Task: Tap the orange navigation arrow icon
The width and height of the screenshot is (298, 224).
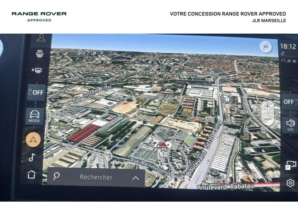Action: 33,140
